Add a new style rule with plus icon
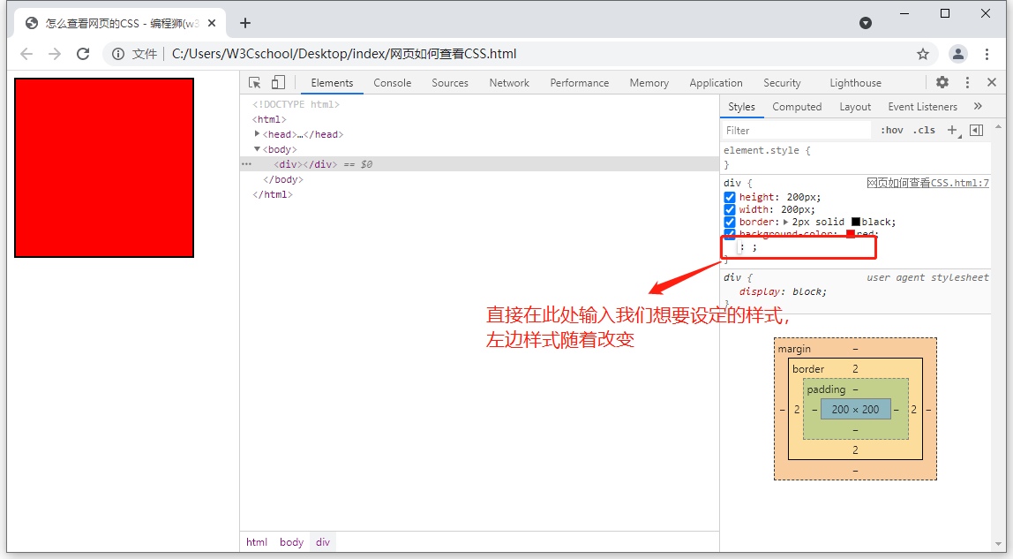 click(952, 131)
